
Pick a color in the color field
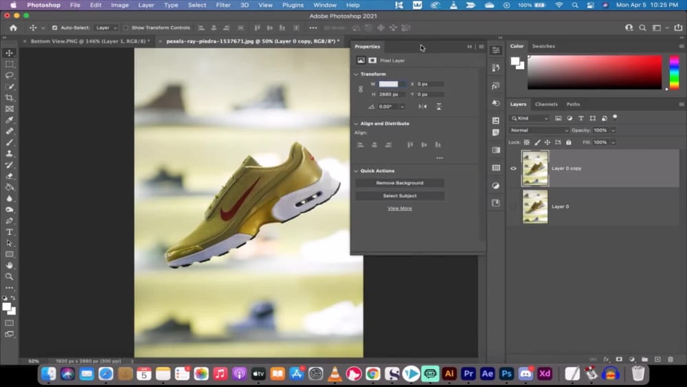[x=594, y=72]
